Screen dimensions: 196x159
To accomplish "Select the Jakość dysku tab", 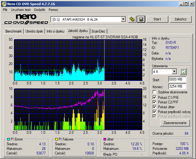I will pos(78,31).
